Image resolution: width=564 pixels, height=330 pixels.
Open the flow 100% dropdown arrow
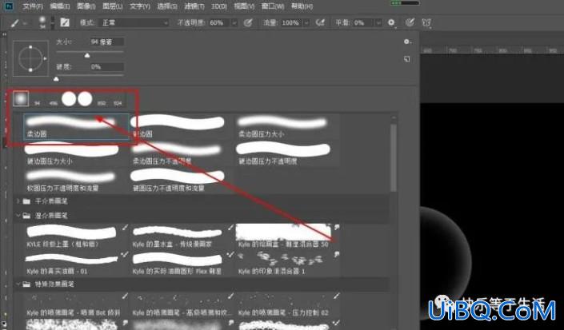(306, 22)
